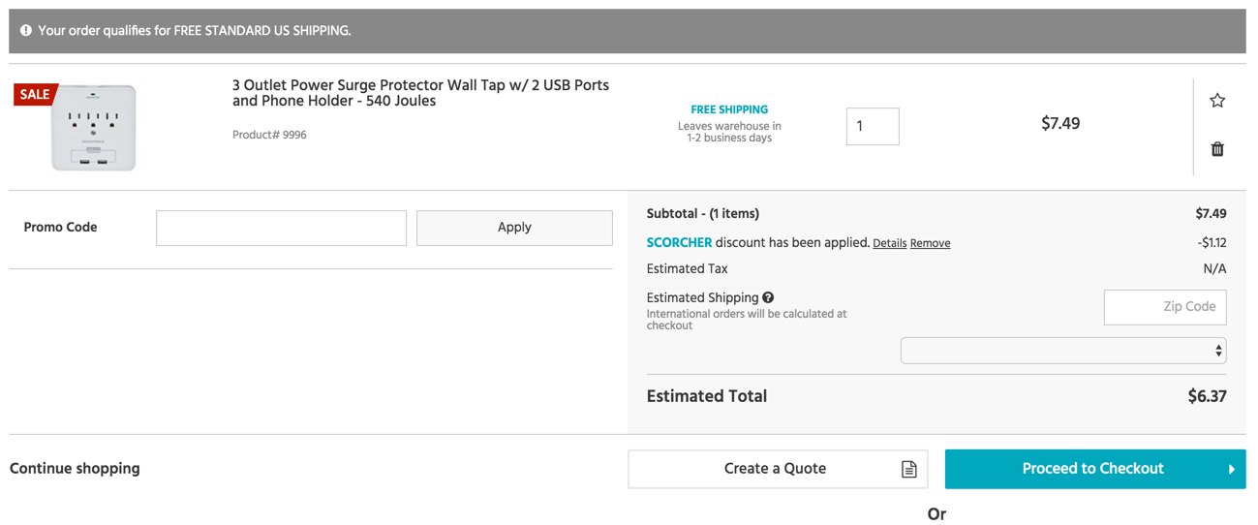This screenshot has height=525, width=1258.
Task: Click the Zip Code input field
Action: [x=1164, y=307]
